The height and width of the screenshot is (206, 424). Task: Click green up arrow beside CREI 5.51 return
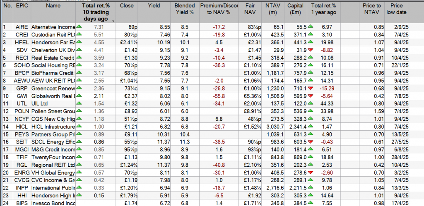[x=79, y=34]
